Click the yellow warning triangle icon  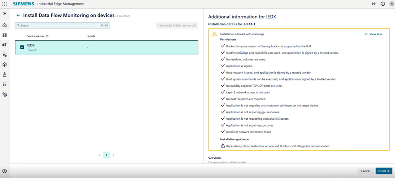(214, 34)
